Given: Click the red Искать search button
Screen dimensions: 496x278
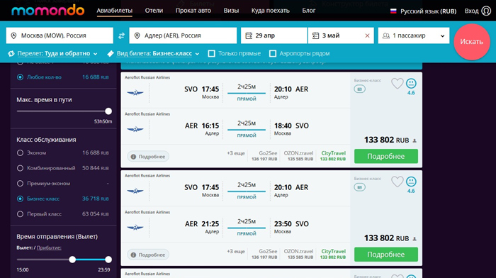Looking at the screenshot, I should pos(472,42).
